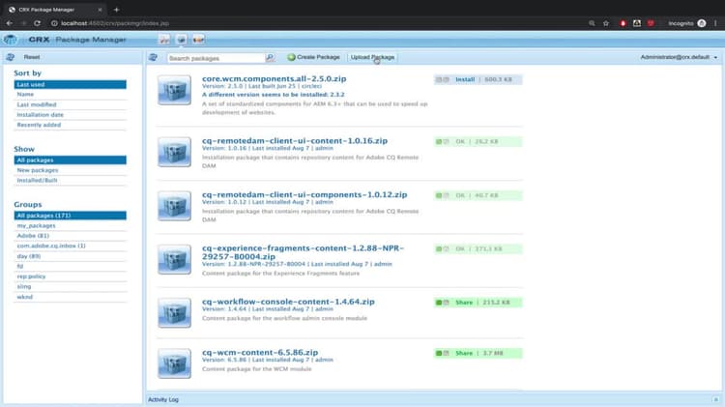Click the green Create Package plus icon
Viewport: 725px width, 407px height.
(291, 57)
